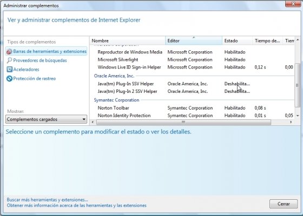Select Windows Live ID Sign-in Helper row
Image resolution: width=303 pixels, height=216 pixels.
[192, 67]
